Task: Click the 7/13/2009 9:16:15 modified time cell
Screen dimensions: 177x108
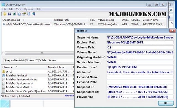Action: click(x=59, y=75)
